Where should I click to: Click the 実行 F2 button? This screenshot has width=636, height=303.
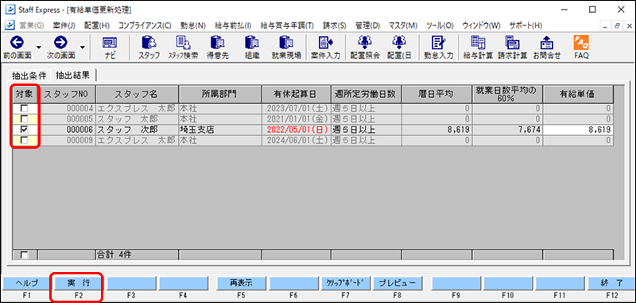point(78,283)
